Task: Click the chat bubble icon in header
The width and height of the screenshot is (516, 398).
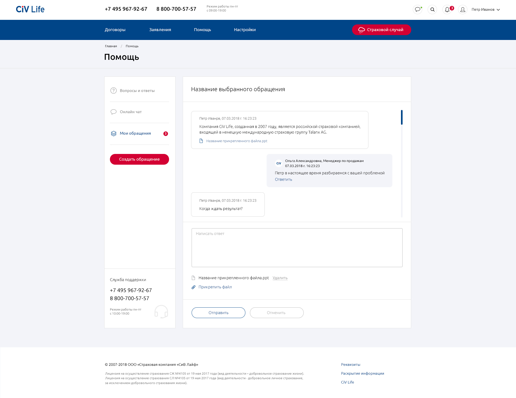Action: [x=417, y=9]
